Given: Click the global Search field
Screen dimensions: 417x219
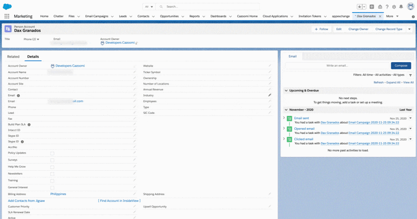Looking at the screenshot, I should [207, 7].
